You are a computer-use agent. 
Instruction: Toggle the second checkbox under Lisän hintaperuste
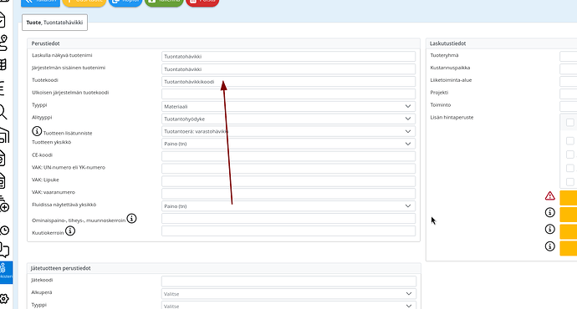[570, 141]
